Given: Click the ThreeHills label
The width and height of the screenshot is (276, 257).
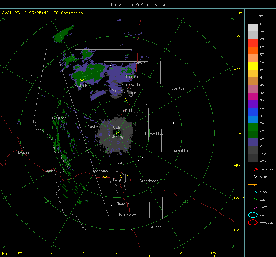Looking at the screenshot, I should [x=154, y=134].
